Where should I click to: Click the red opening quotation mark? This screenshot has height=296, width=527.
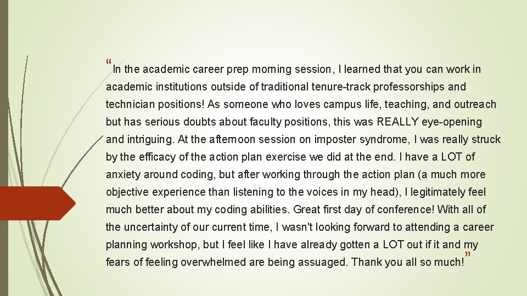tap(108, 62)
